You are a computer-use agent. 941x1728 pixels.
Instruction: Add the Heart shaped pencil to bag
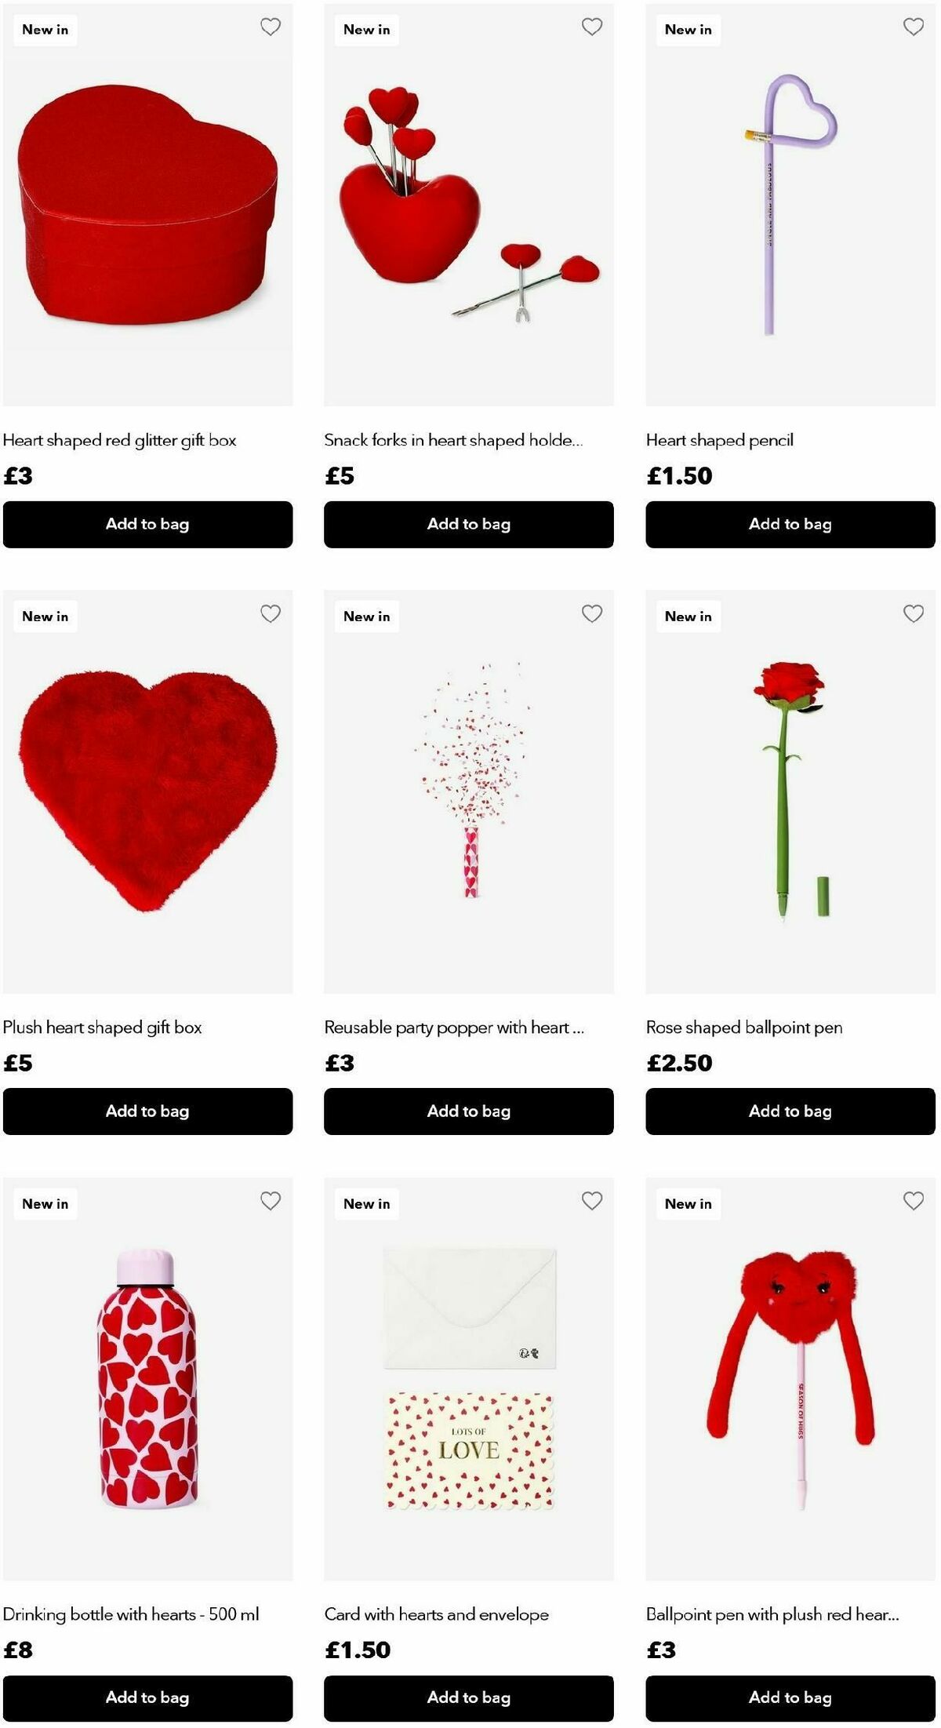click(x=790, y=525)
